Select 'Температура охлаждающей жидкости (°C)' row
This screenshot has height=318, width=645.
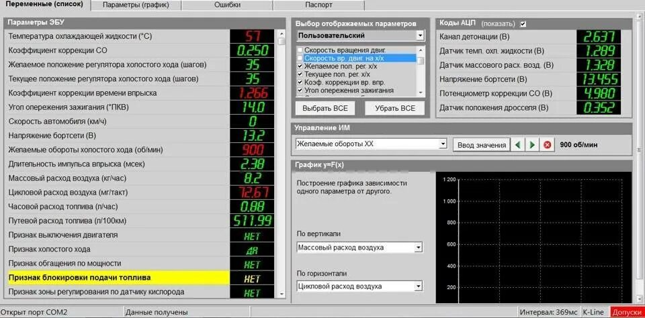tap(140, 36)
